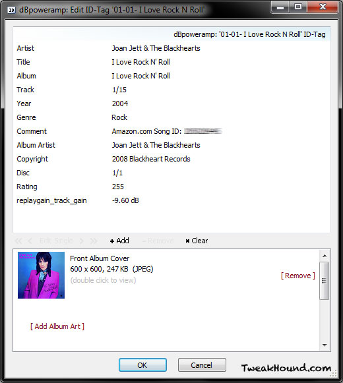This screenshot has width=343, height=383.
Task: Clear all tags with the Clear button
Action: (197, 241)
